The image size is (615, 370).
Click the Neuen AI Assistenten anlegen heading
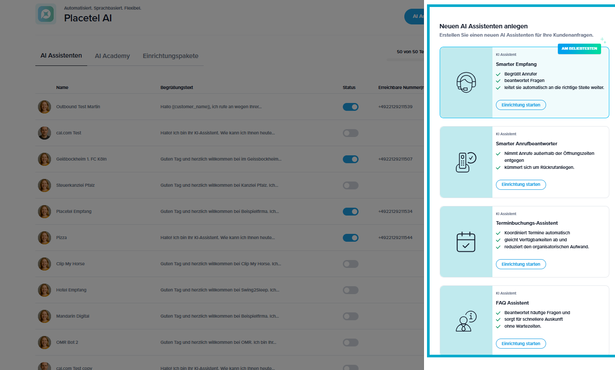[484, 26]
